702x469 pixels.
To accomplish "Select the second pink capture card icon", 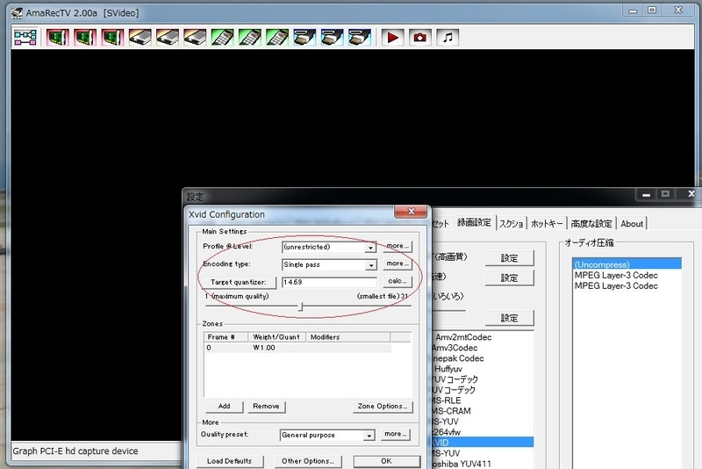I will tap(85, 37).
